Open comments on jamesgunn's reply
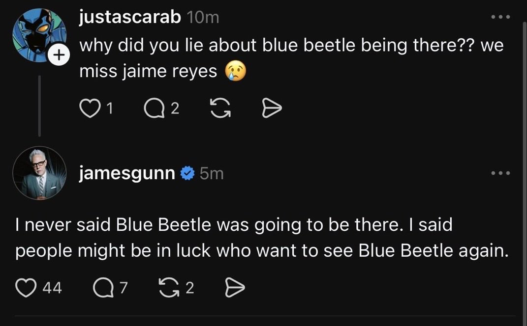Image resolution: width=527 pixels, height=326 pixels. pos(103,288)
